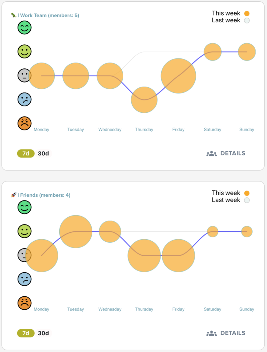Click the angry orange emoji in Work Team
The height and width of the screenshot is (352, 267).
[24, 123]
